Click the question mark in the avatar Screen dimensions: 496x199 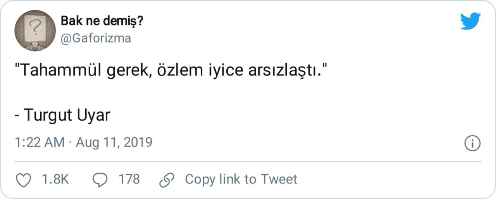click(x=35, y=27)
